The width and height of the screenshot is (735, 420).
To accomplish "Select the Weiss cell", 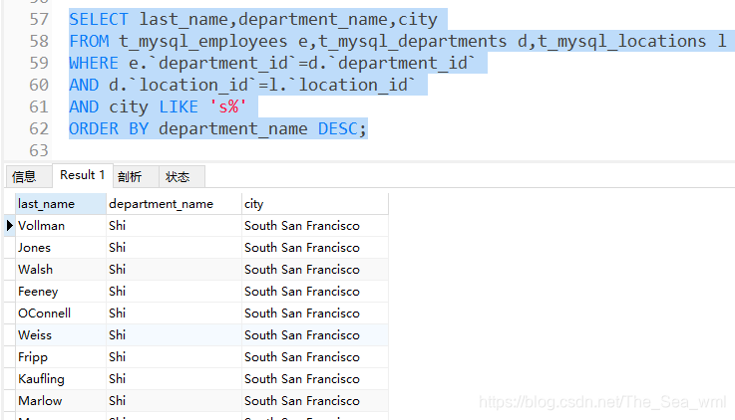I will 61,335.
